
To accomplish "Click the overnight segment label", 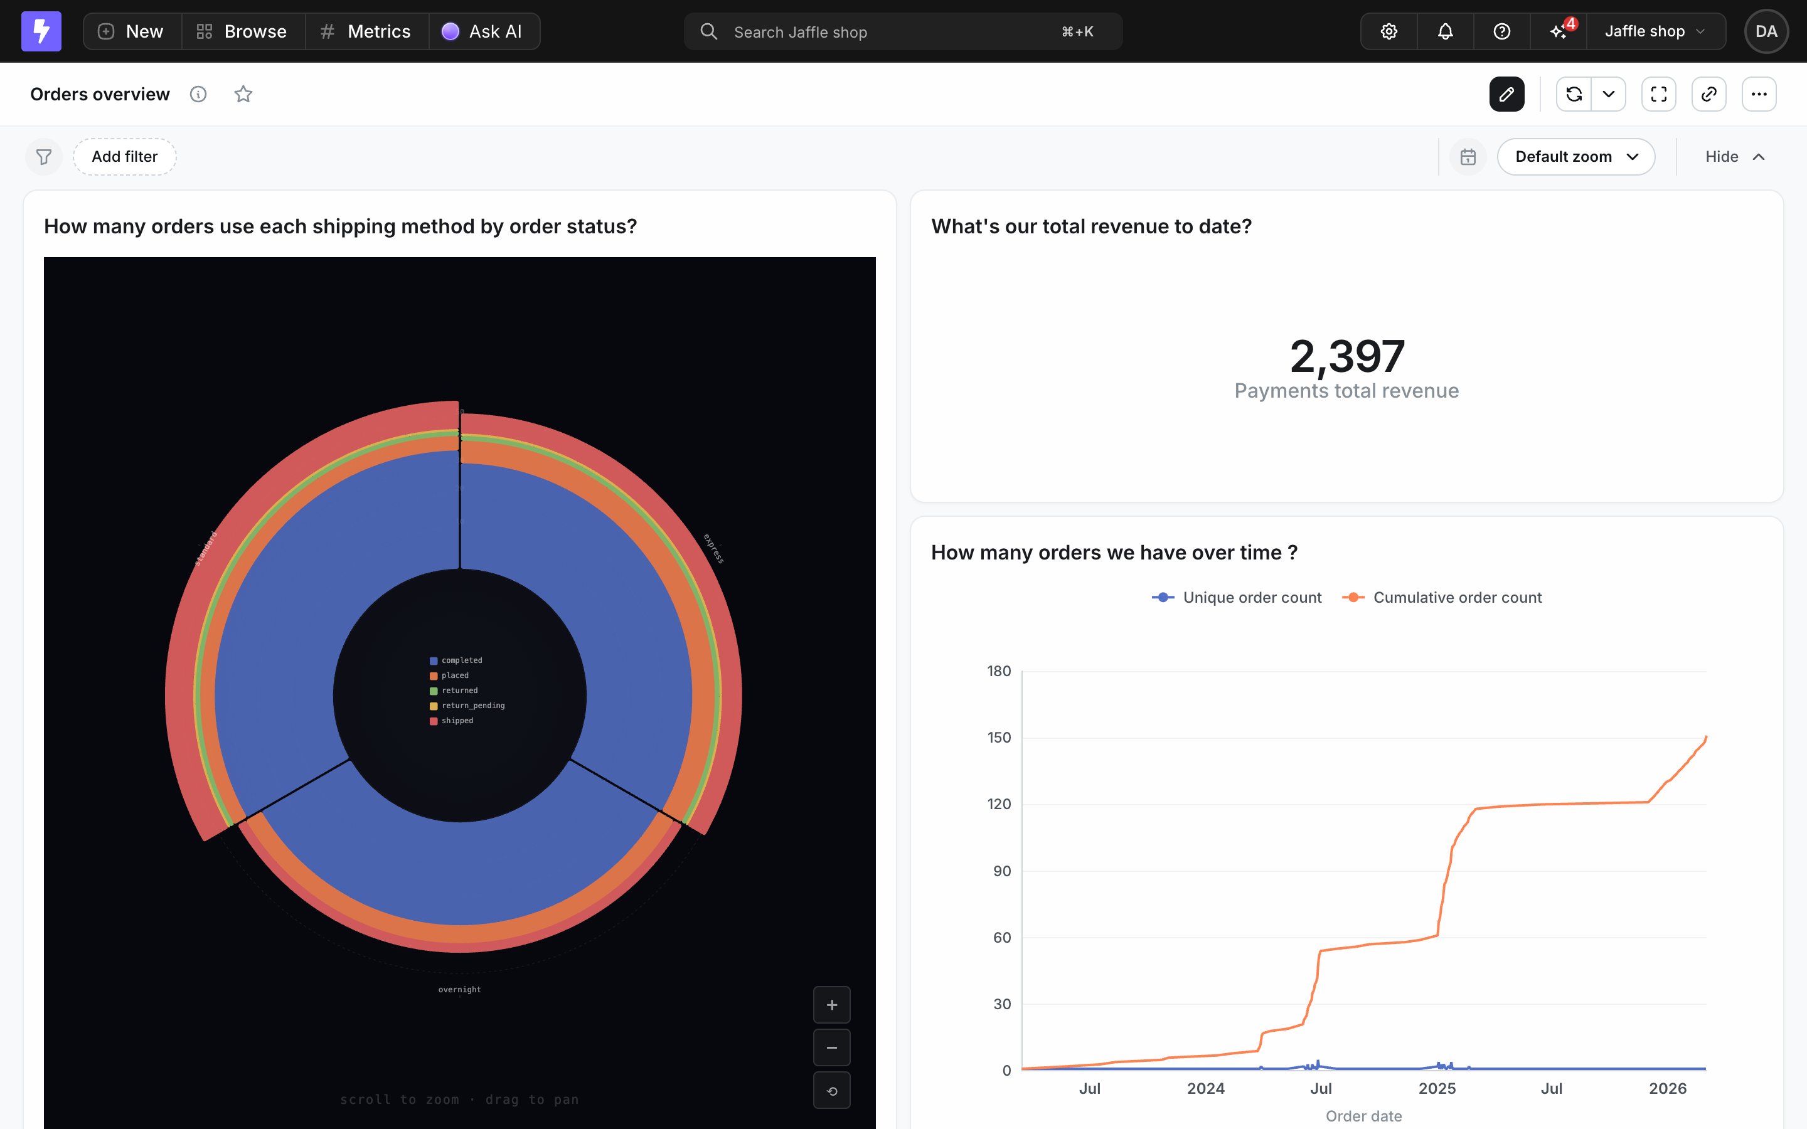I will pyautogui.click(x=460, y=989).
